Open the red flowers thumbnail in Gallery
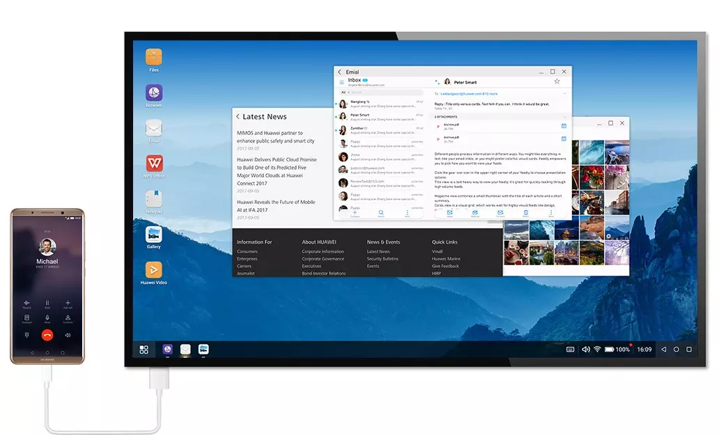721x435 pixels. click(592, 177)
